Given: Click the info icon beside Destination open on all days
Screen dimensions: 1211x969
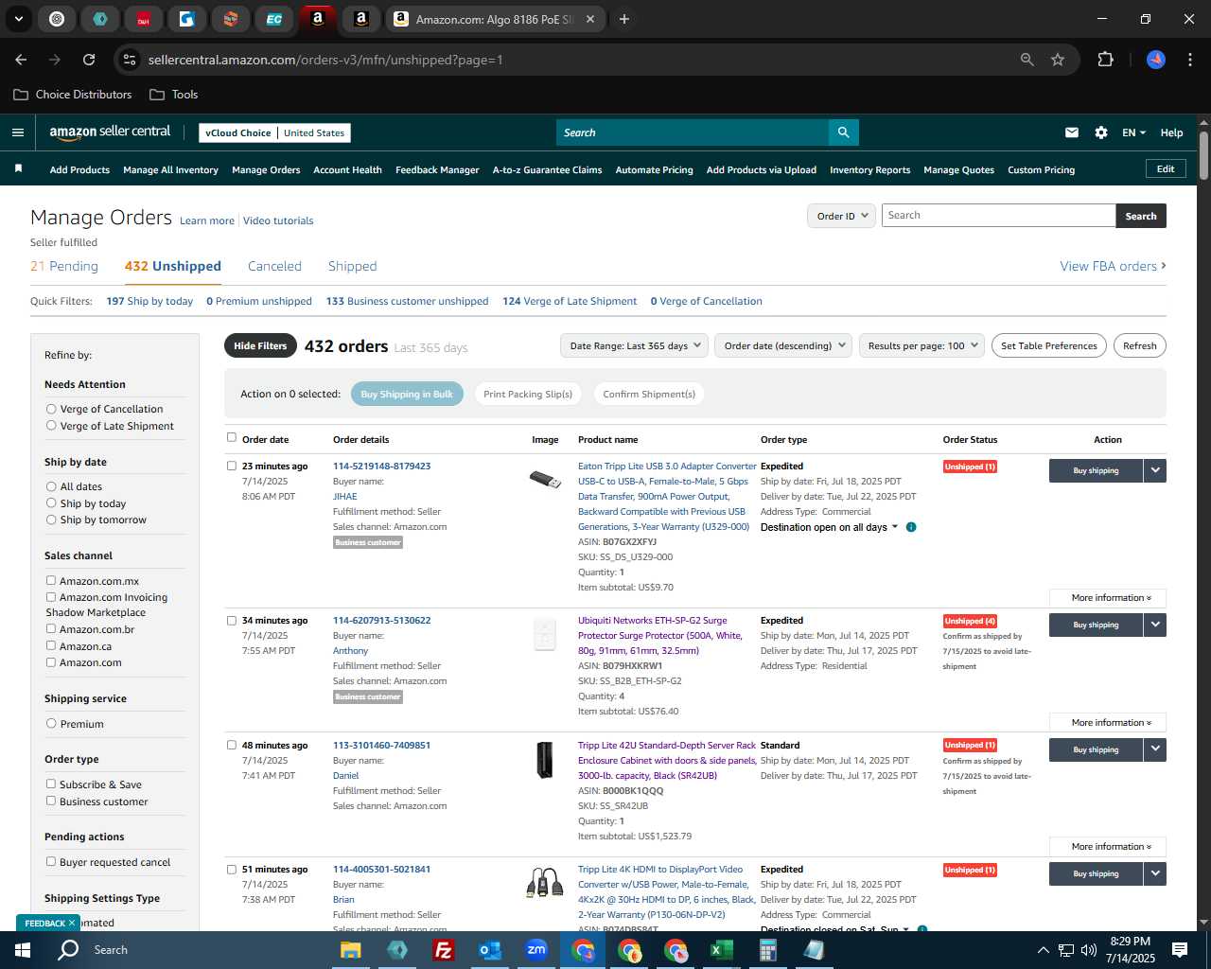Looking at the screenshot, I should point(911,527).
